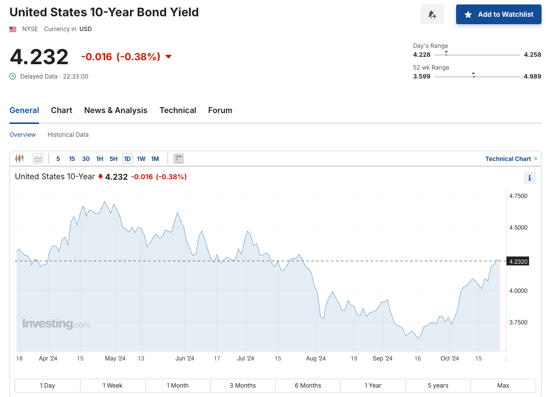Open the Historical Data link
The height and width of the screenshot is (397, 546).
68,135
